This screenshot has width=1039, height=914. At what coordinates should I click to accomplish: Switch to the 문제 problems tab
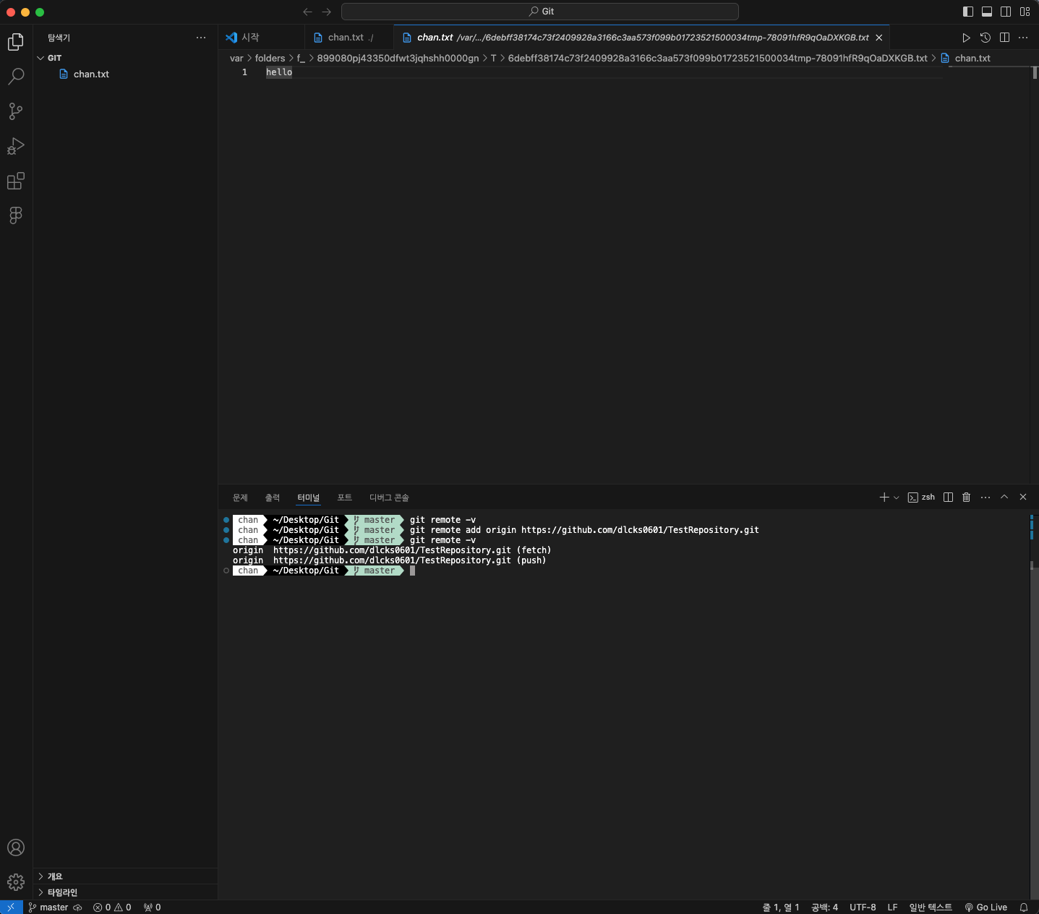pos(240,497)
